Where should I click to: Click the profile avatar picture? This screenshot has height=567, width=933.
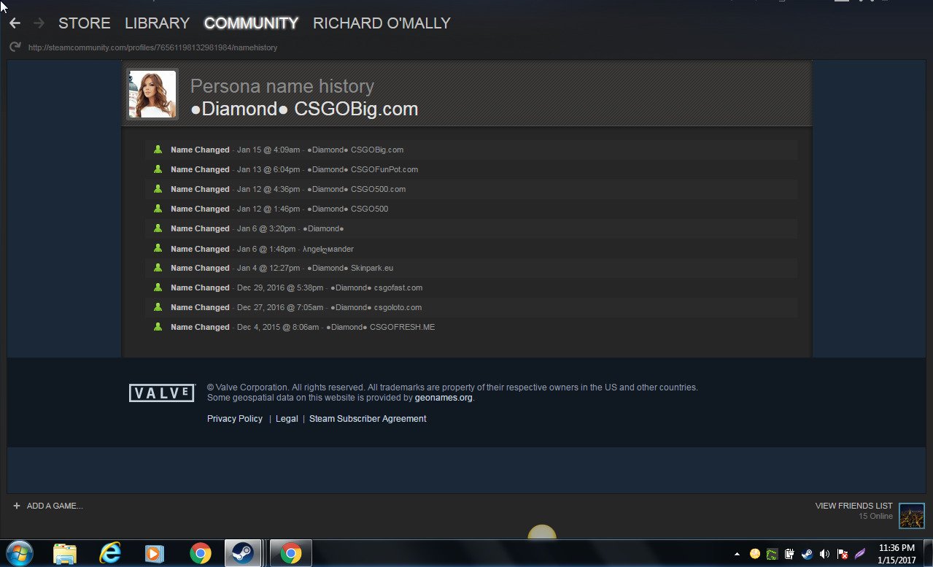[152, 94]
